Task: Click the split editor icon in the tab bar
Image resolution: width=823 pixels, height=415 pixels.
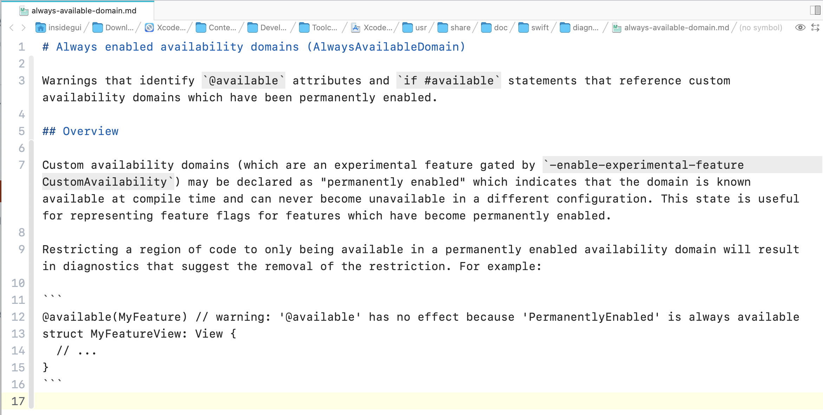Action: [815, 10]
